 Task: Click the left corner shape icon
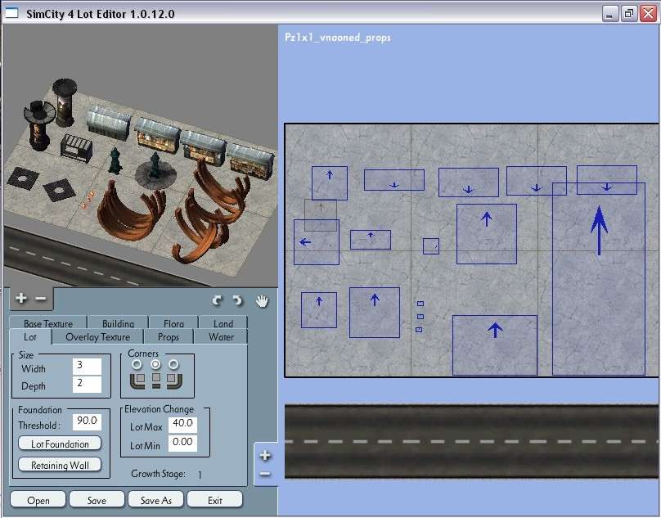click(137, 381)
